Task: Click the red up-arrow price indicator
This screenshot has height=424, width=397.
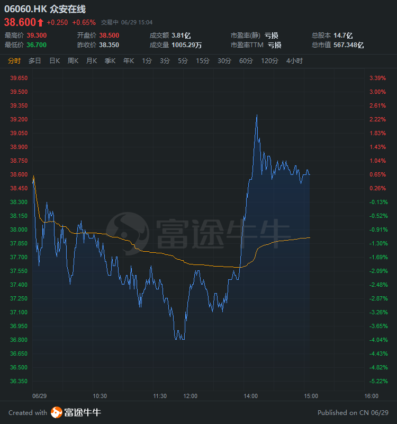Action: [x=41, y=22]
